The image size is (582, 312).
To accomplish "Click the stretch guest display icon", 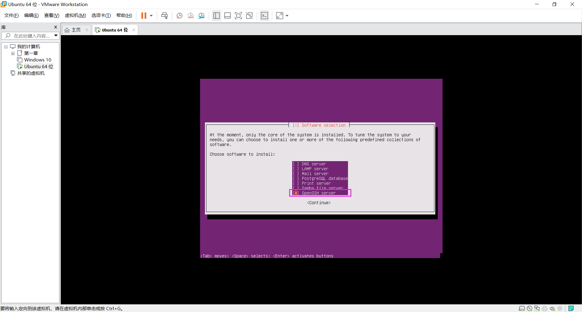I will pyautogui.click(x=279, y=16).
